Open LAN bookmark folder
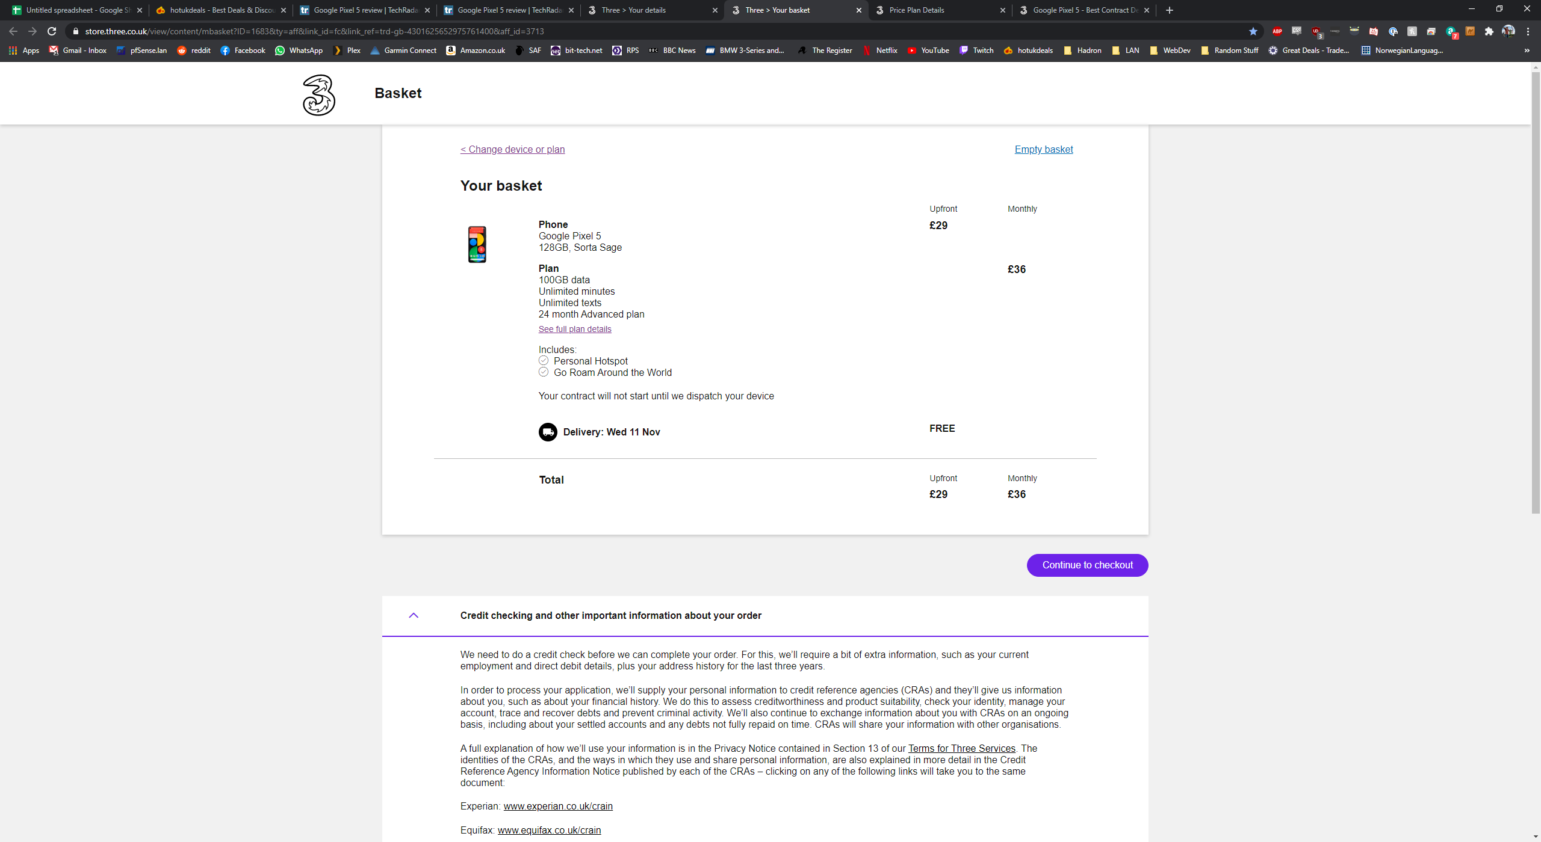1541x842 pixels. click(x=1126, y=51)
